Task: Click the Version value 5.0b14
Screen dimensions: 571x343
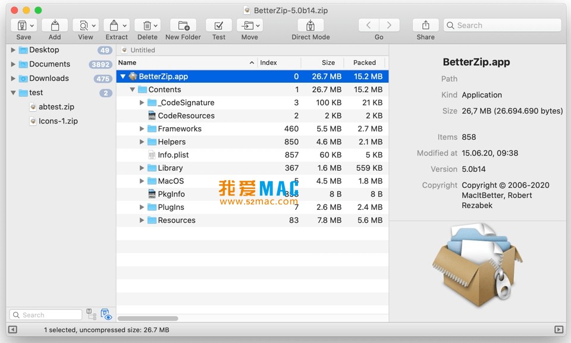Action: point(473,169)
